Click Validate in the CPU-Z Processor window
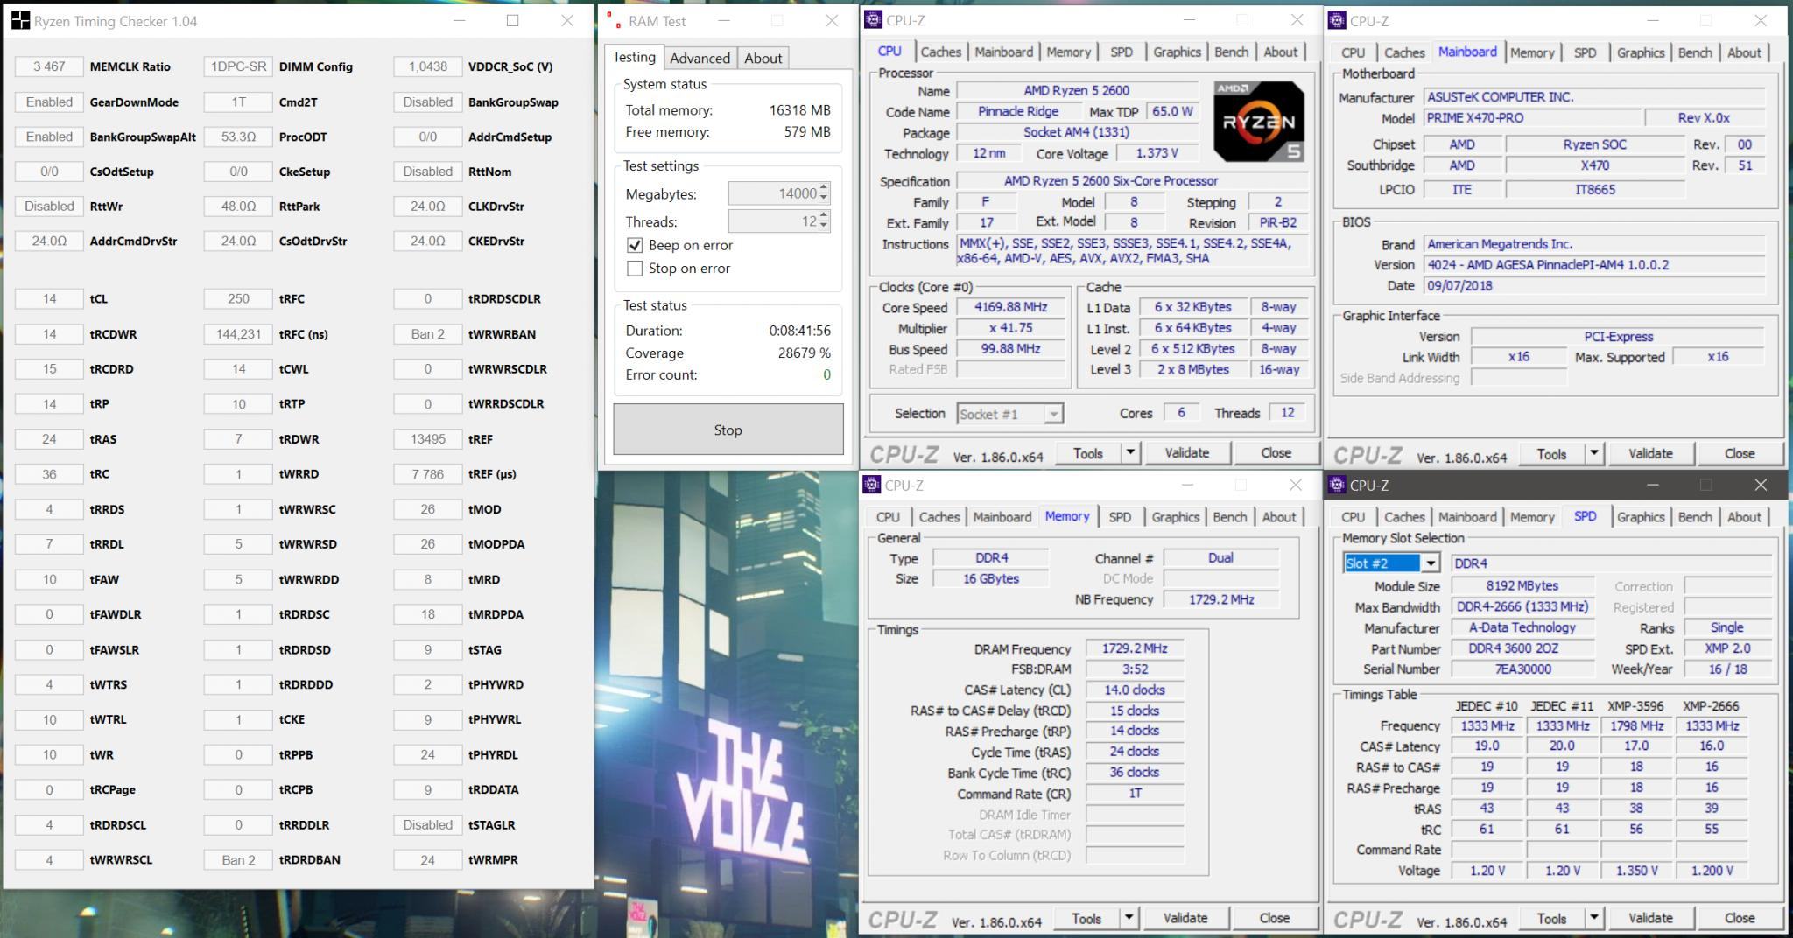1793x938 pixels. tap(1187, 453)
